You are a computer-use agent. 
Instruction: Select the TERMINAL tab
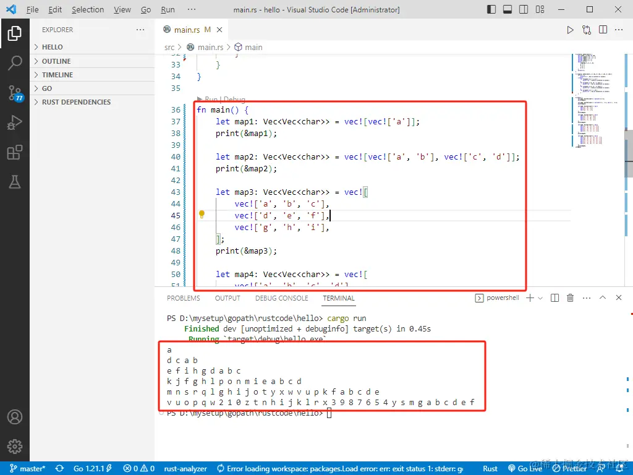338,298
